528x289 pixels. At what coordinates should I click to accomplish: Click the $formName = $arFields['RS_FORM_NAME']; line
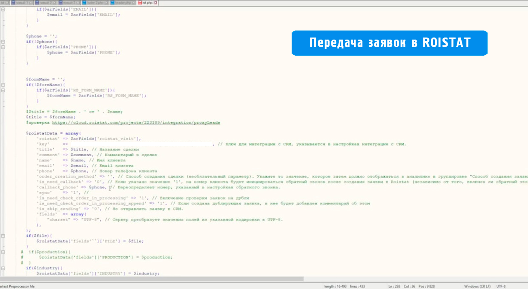97,95
